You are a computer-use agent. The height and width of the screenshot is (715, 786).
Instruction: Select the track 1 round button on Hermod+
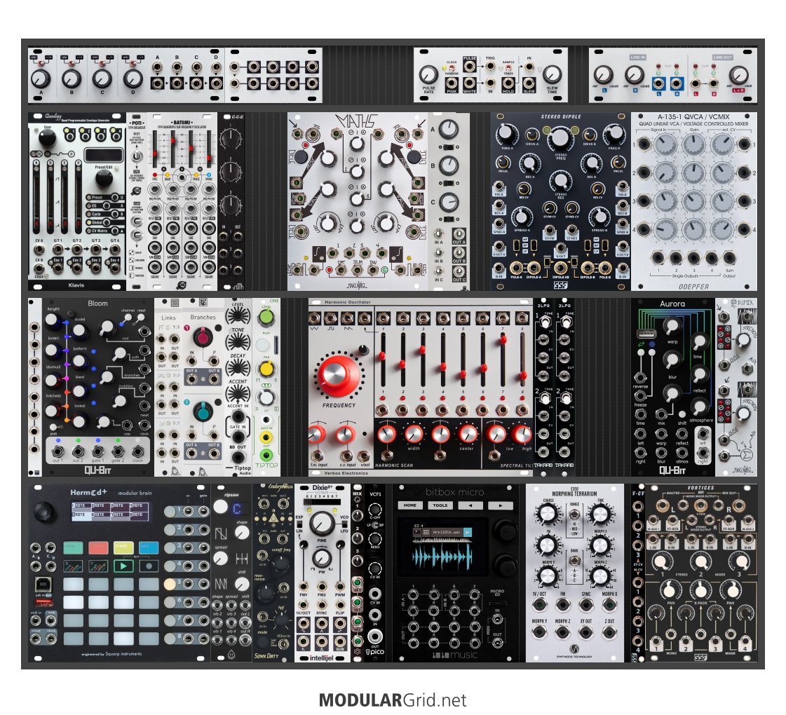point(170,511)
